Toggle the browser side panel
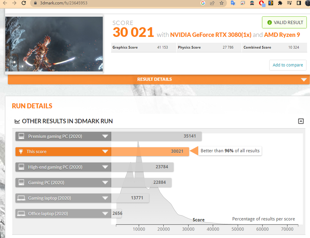This screenshot has height=238, width=310. 299,3
